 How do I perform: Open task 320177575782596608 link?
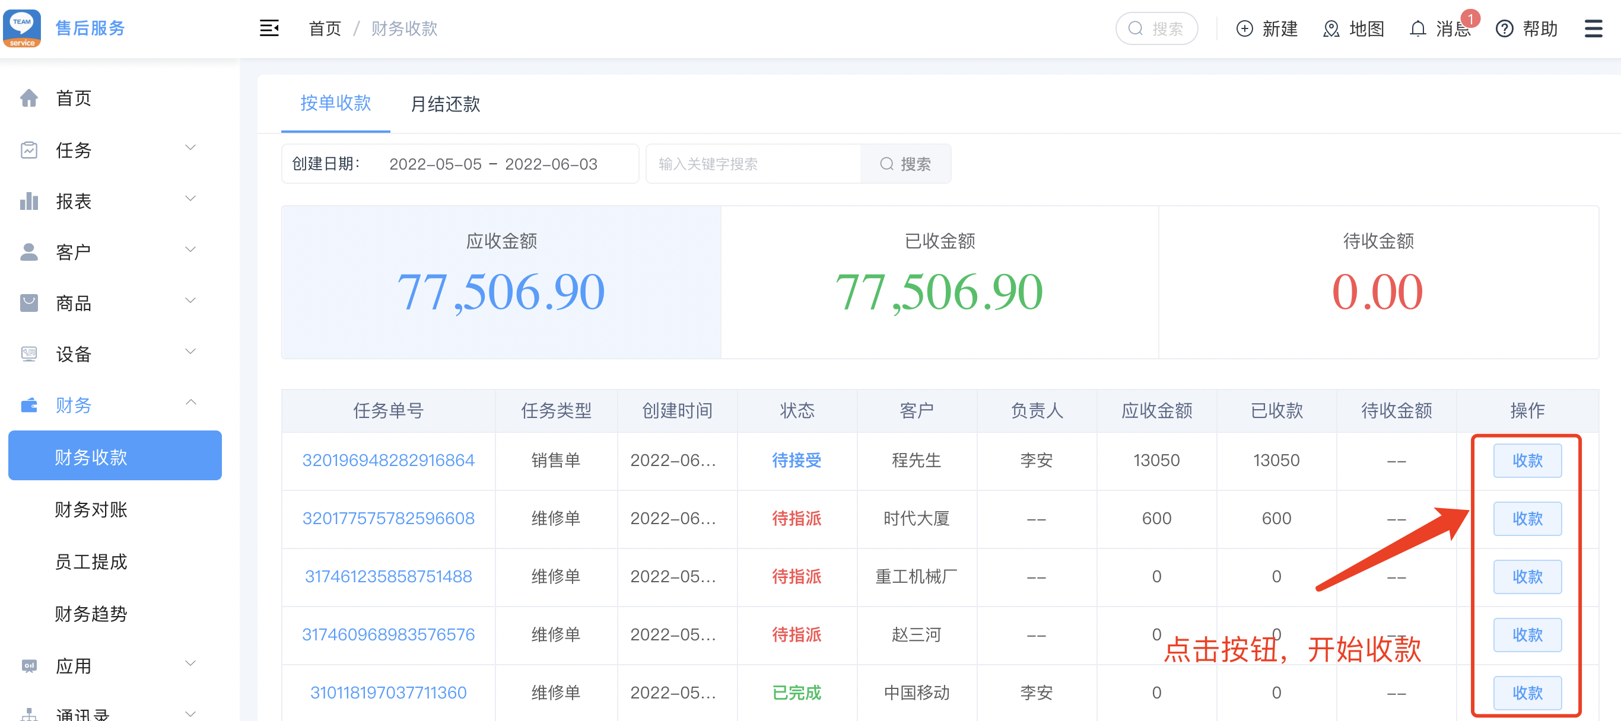388,518
